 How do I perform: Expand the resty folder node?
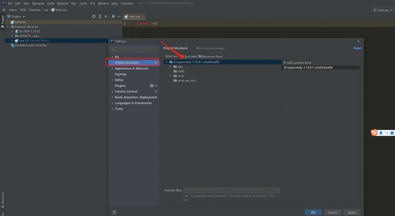[x=170, y=76]
